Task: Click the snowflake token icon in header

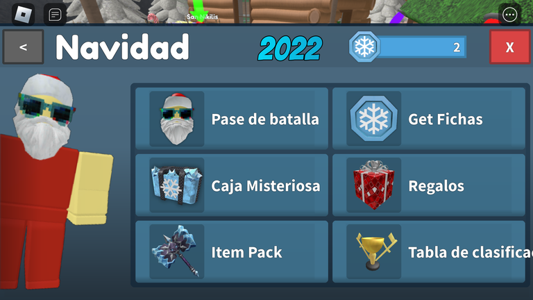Action: pyautogui.click(x=364, y=47)
